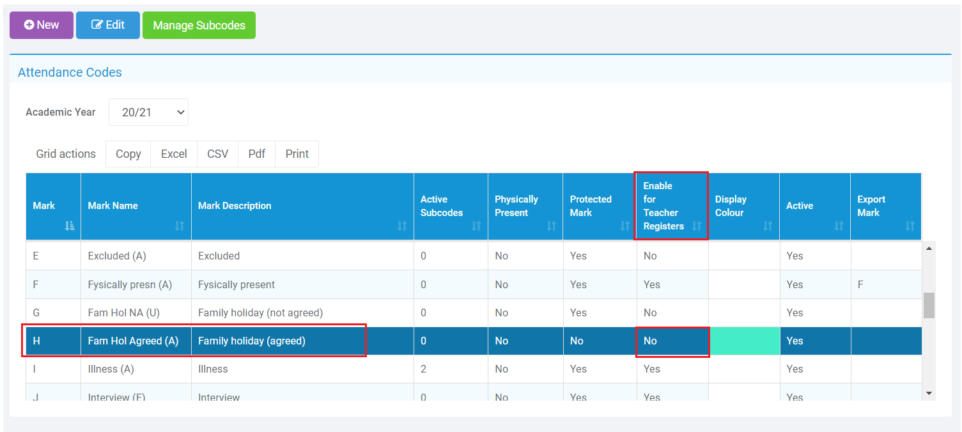Click the New button
Image resolution: width=962 pixels, height=432 pixels.
pyautogui.click(x=42, y=25)
